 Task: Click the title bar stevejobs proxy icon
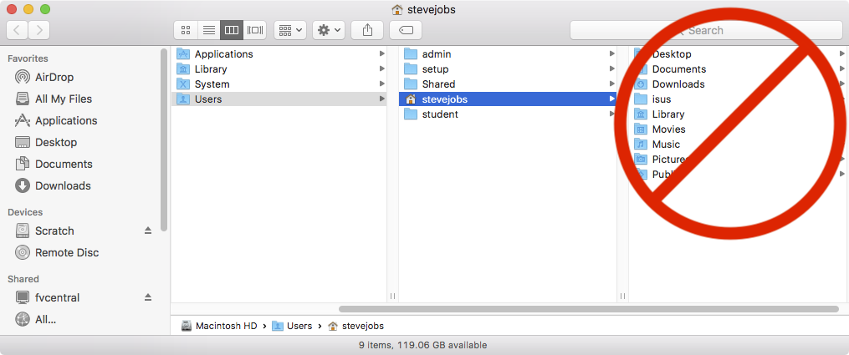(x=397, y=10)
